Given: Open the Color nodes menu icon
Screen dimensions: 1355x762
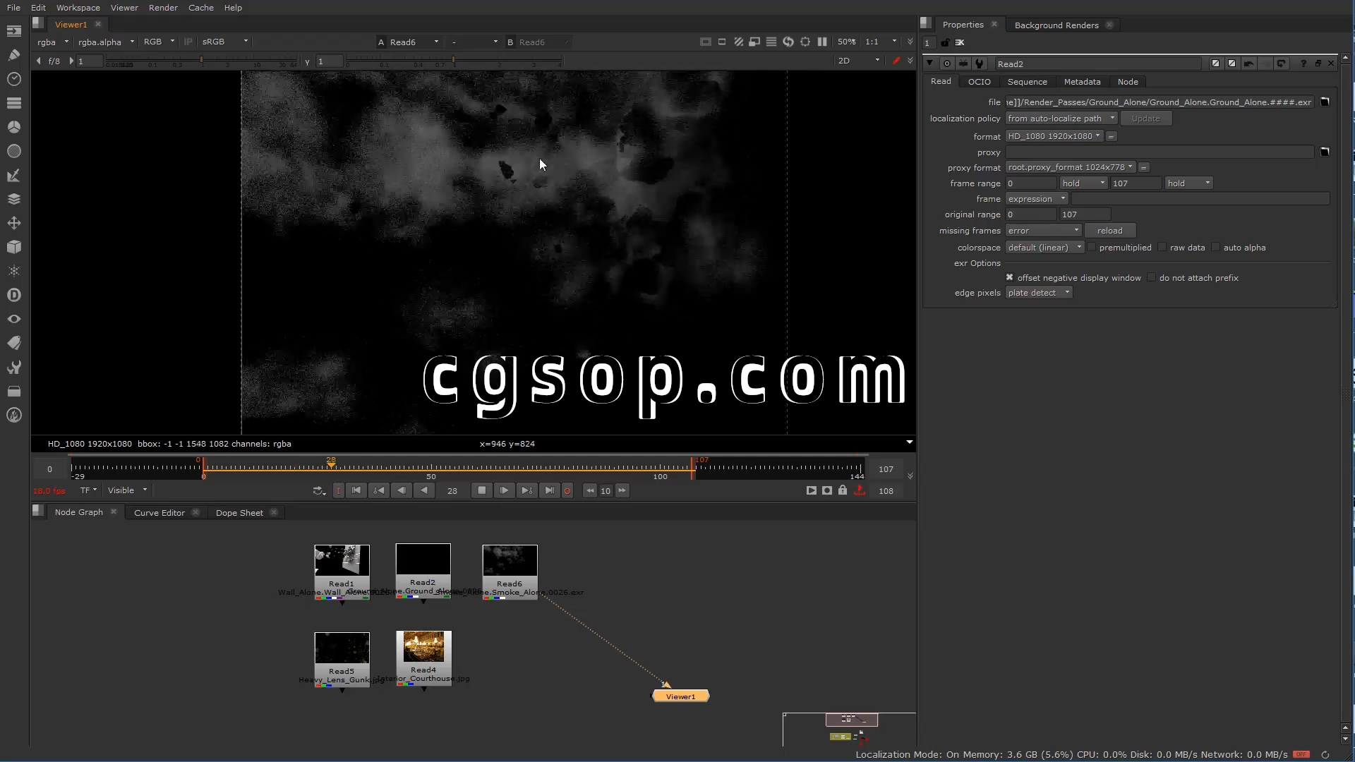Looking at the screenshot, I should [x=13, y=127].
